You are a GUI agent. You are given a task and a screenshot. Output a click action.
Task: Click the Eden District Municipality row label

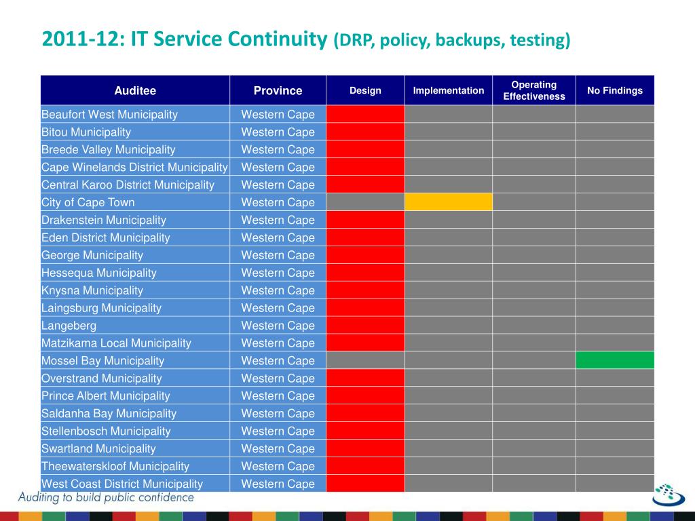[x=105, y=237]
